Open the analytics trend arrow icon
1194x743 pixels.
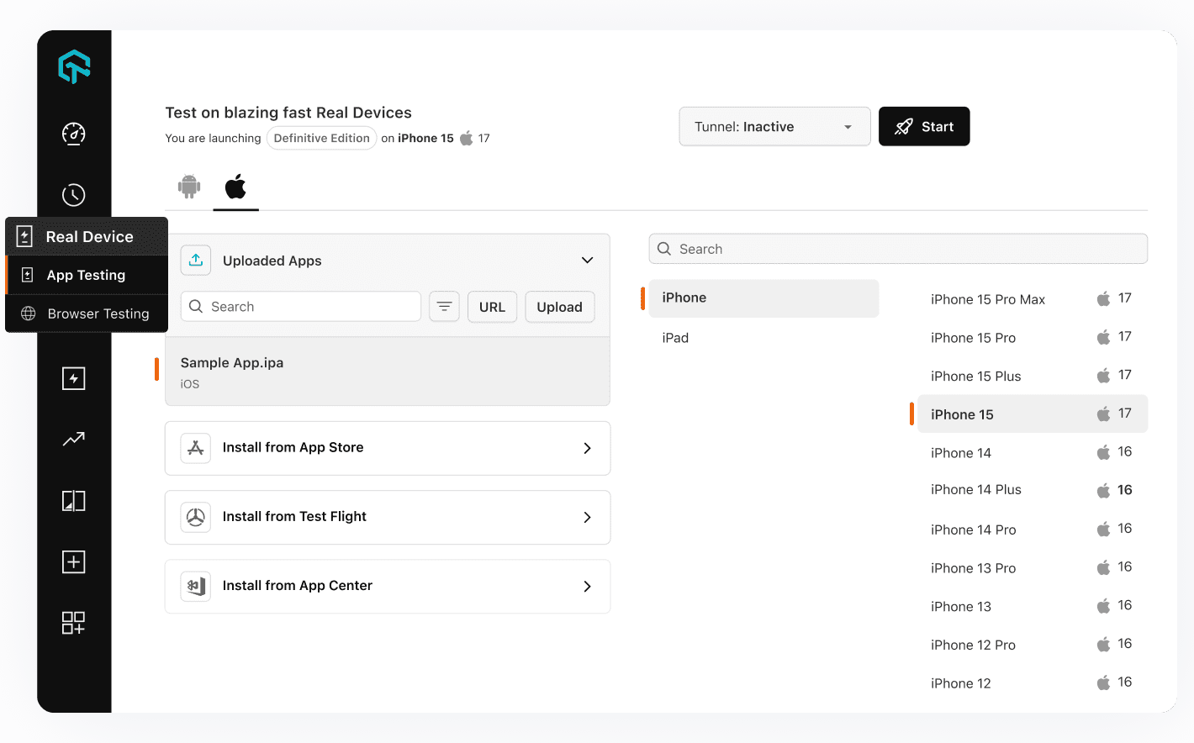click(x=74, y=439)
